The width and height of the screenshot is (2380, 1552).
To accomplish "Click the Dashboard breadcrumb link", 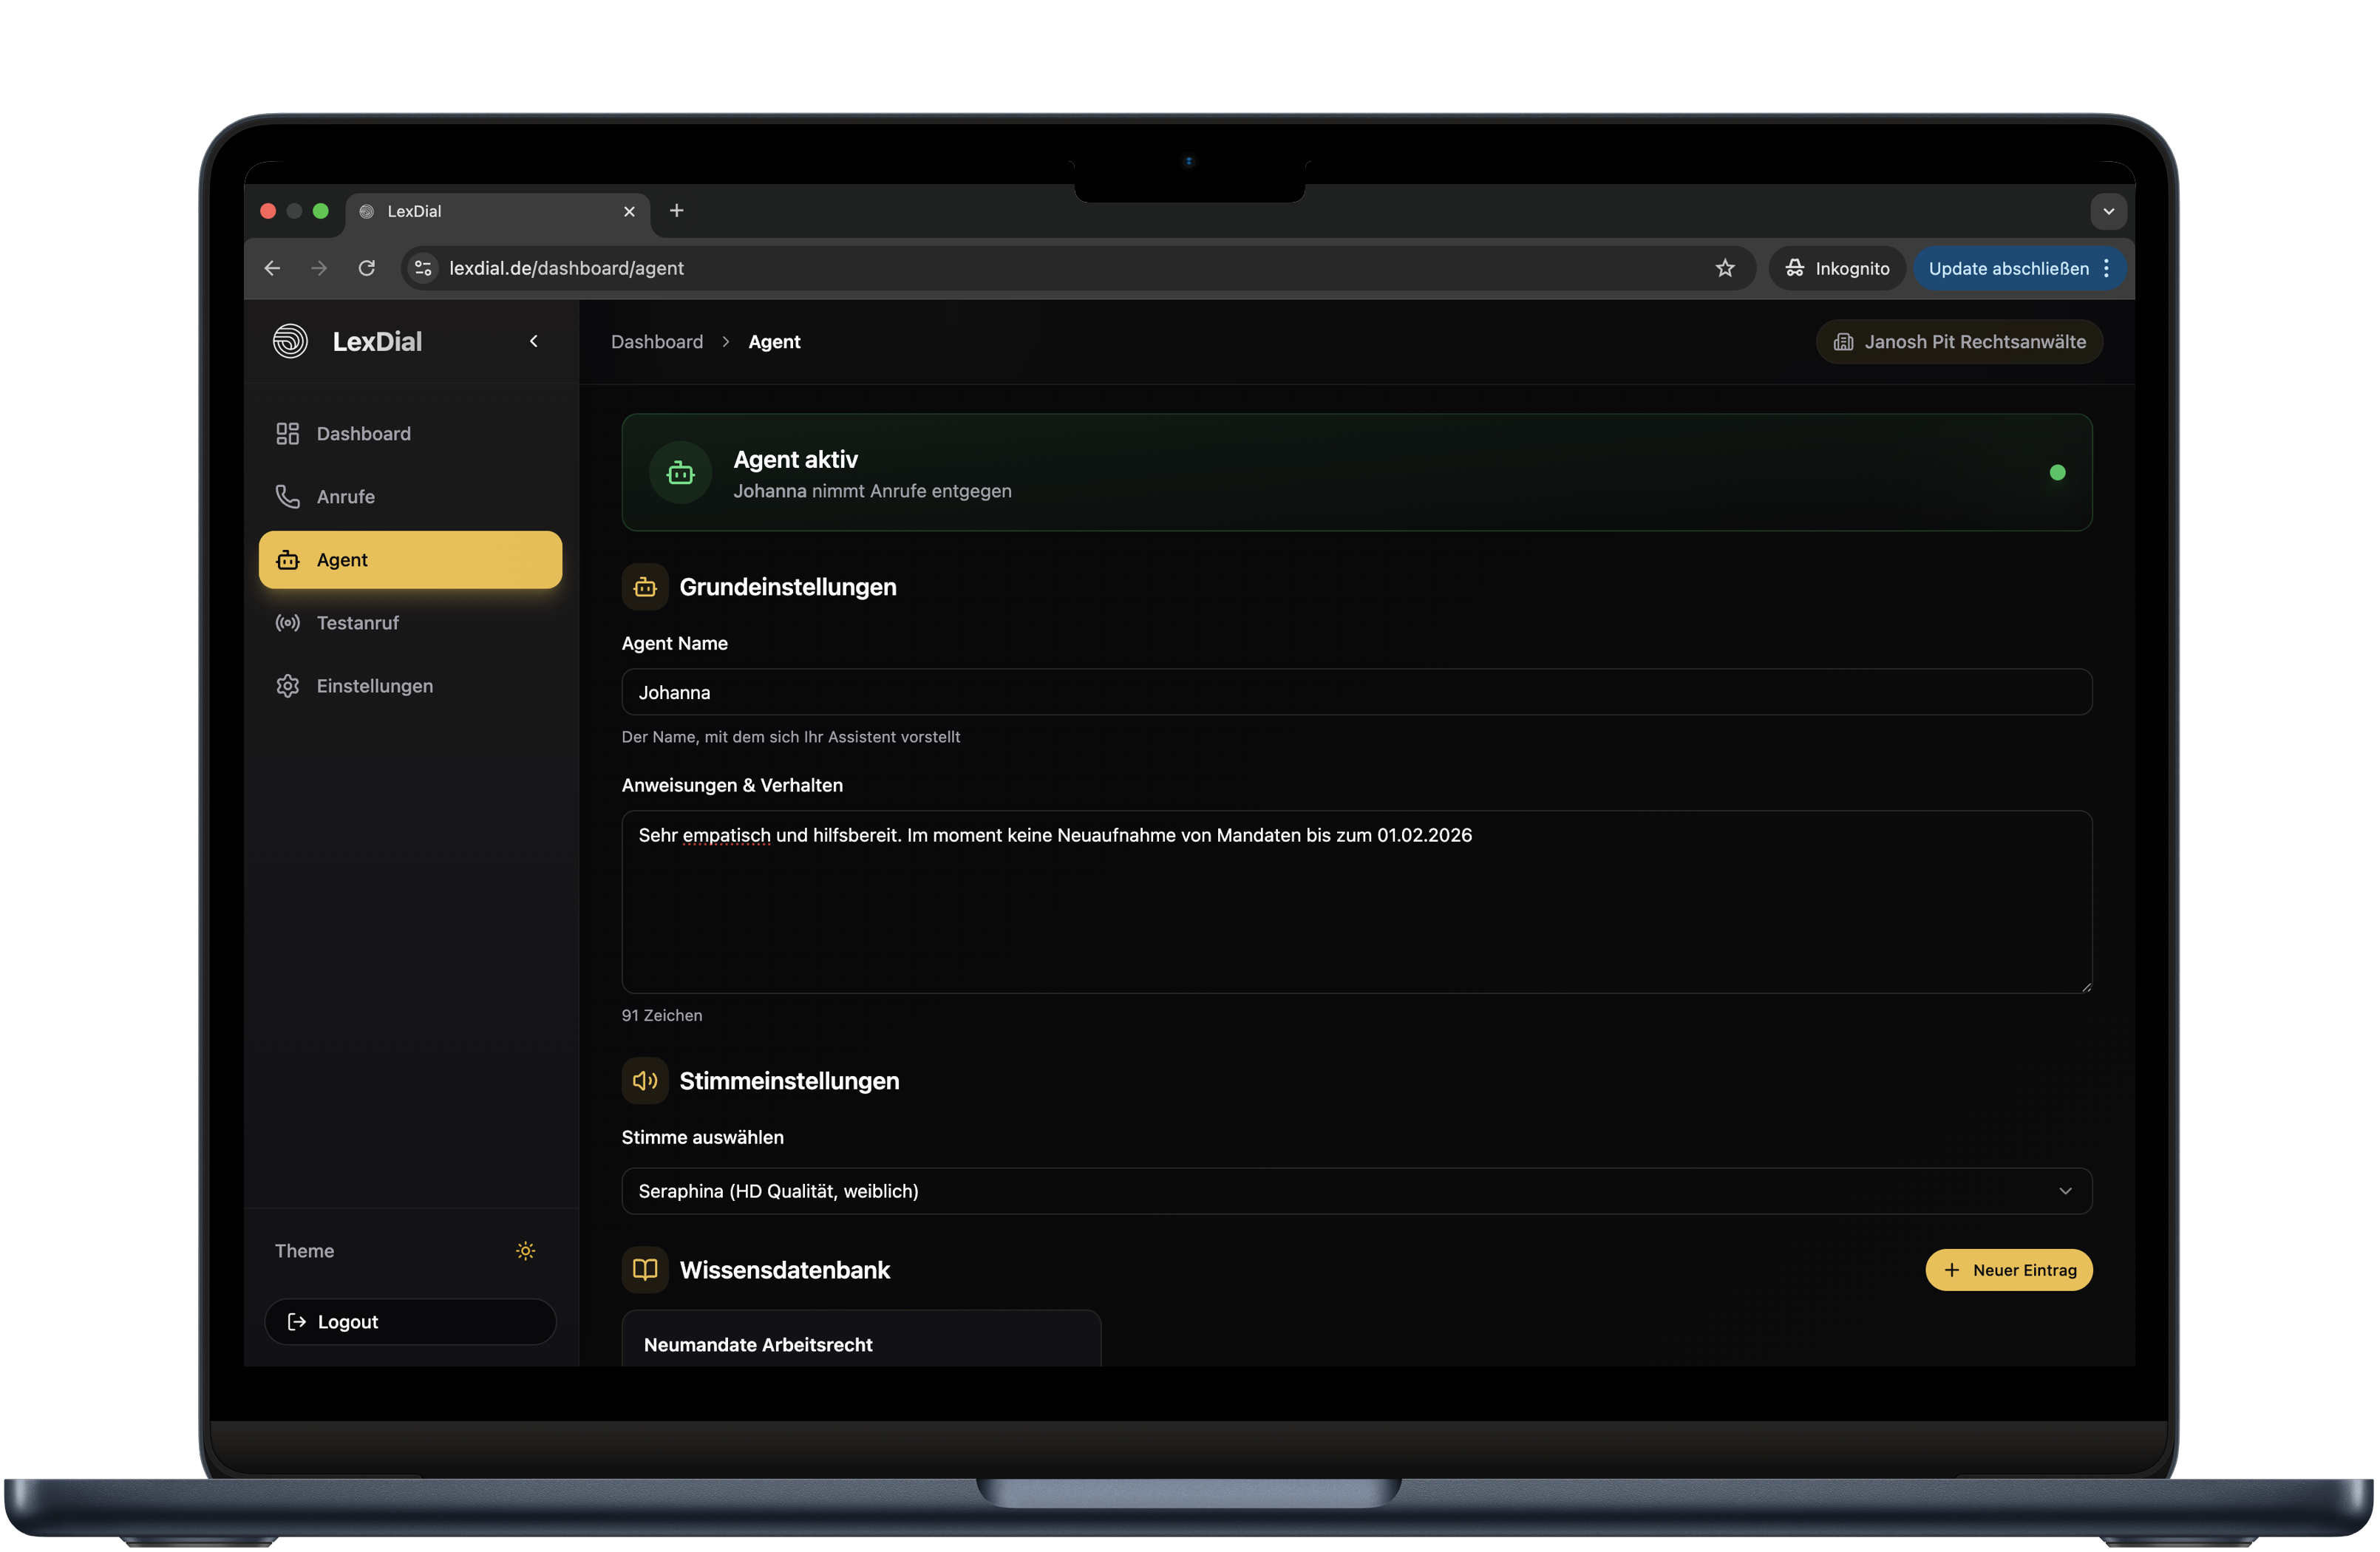I will click(657, 341).
